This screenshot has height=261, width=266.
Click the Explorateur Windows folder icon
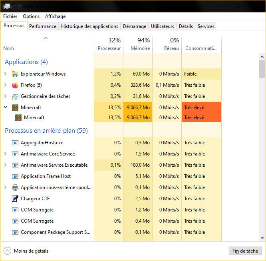(15, 74)
